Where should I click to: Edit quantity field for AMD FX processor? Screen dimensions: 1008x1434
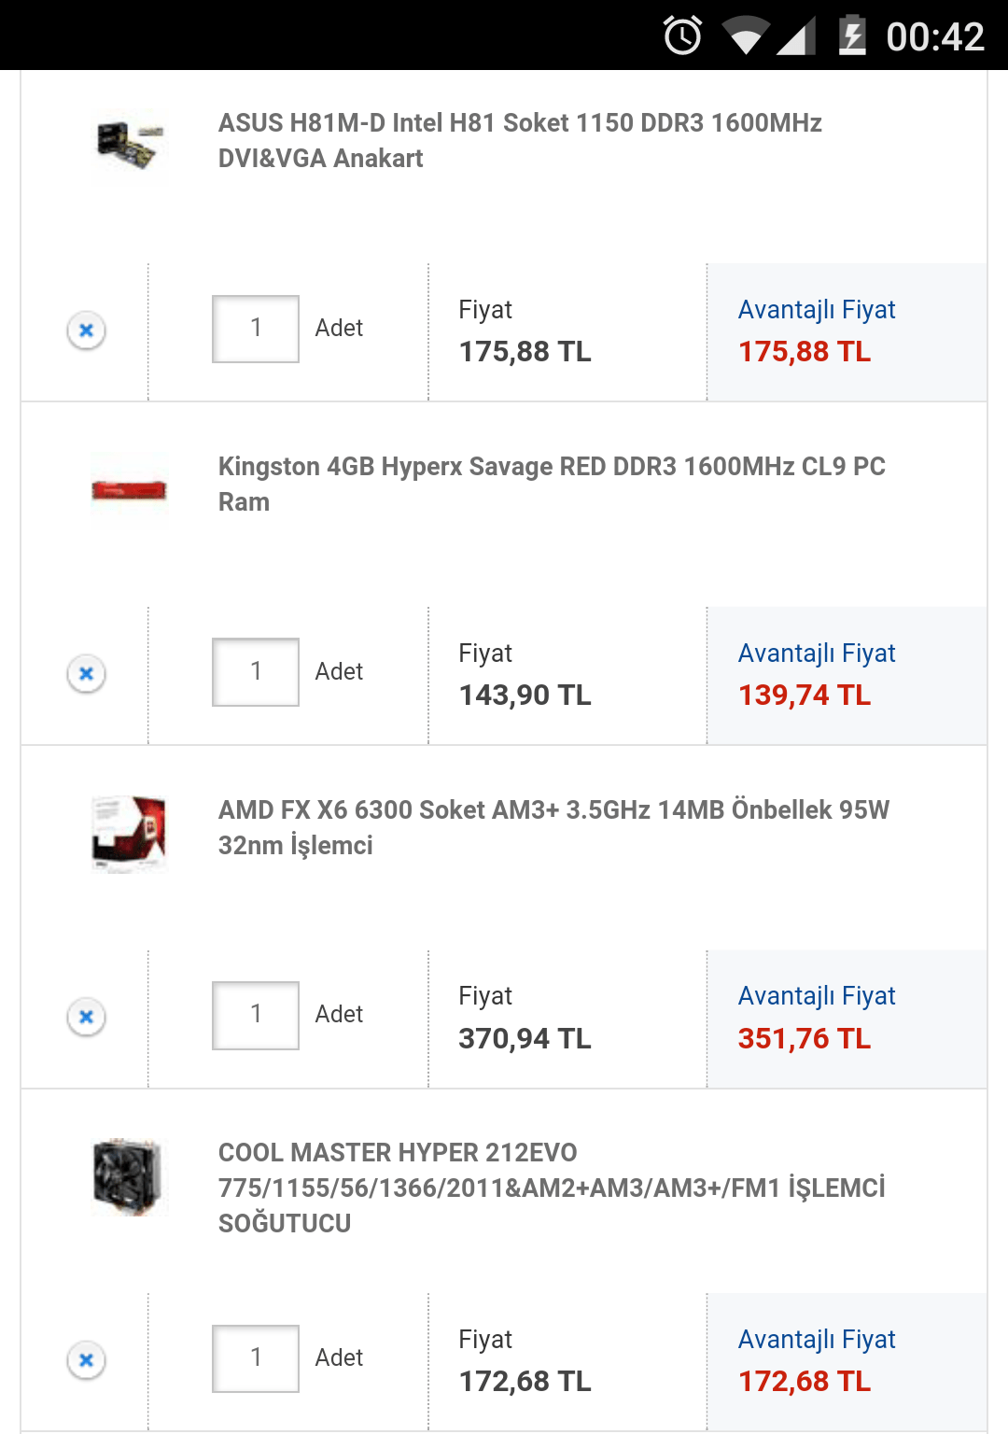[x=256, y=1015]
